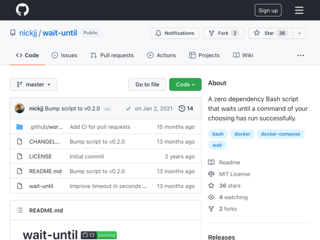Open the Projects tab
Viewport: 320px width, 240px height.
[x=204, y=55]
